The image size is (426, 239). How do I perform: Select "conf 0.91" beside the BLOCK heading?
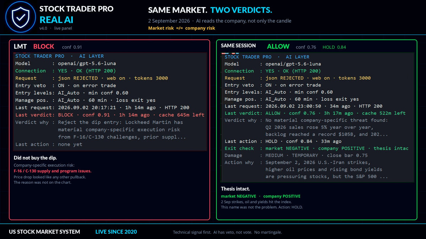(x=72, y=47)
